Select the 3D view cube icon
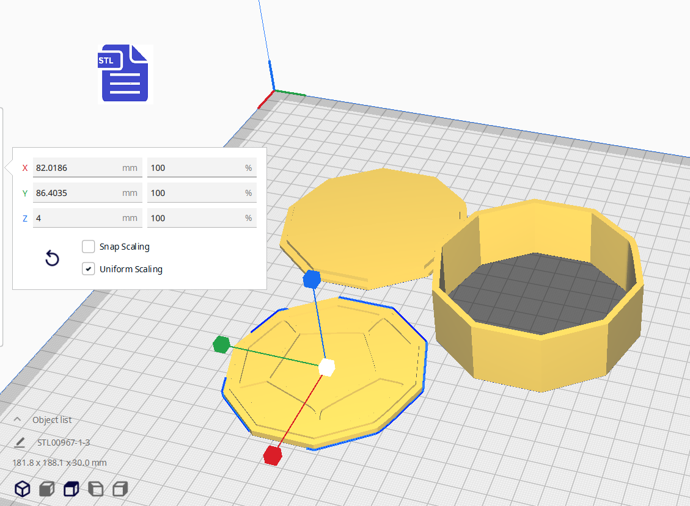Viewport: 690px width, 506px height. [x=23, y=489]
